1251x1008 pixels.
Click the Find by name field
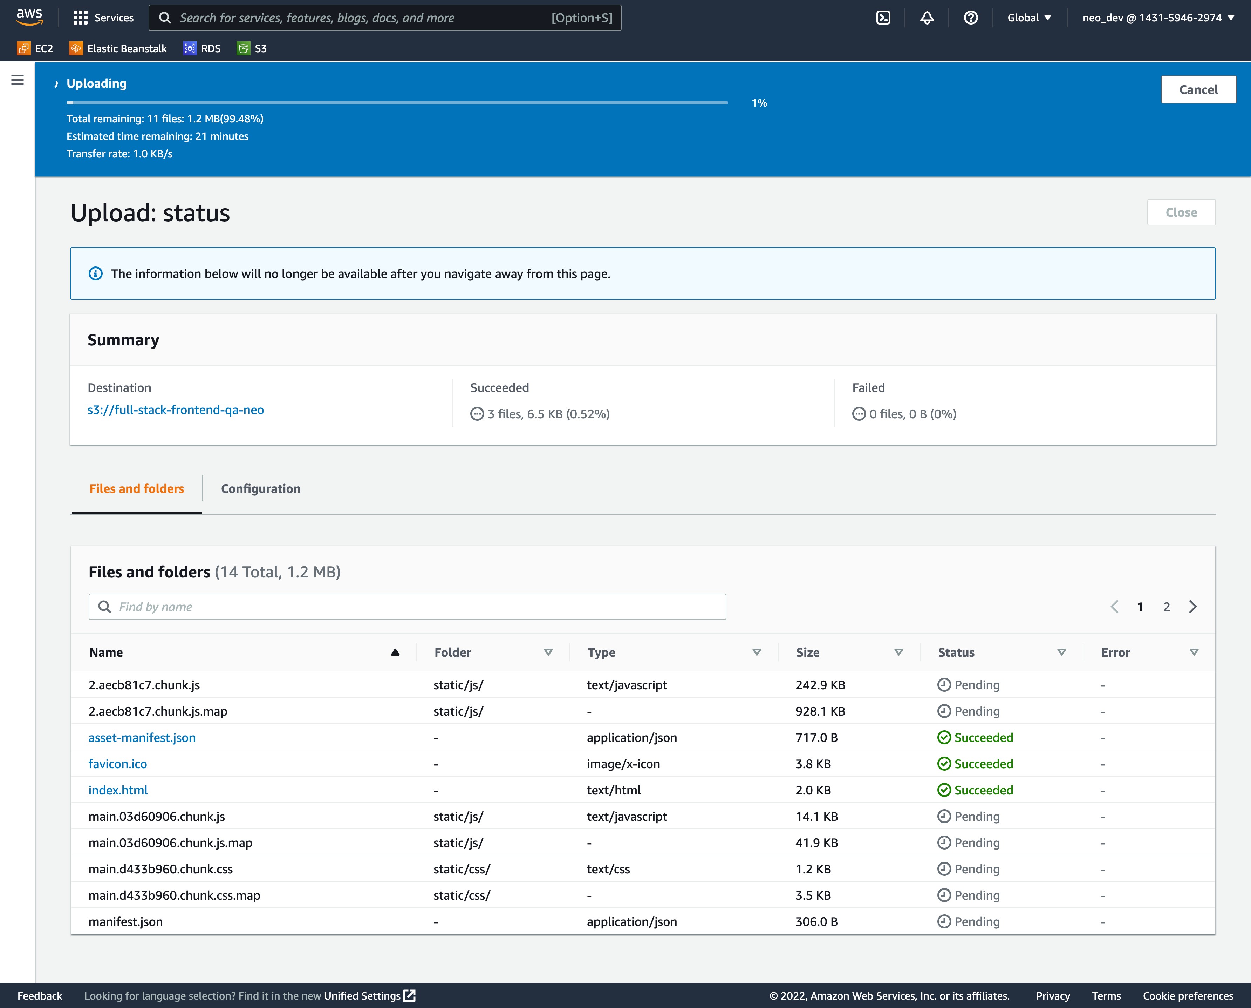[407, 607]
